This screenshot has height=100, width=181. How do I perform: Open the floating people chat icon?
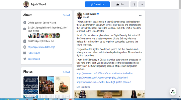point(173,92)
